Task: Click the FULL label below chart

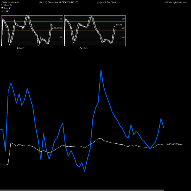Action: pyautogui.click(x=83, y=48)
